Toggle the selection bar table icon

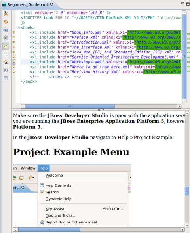[x=6, y=78]
